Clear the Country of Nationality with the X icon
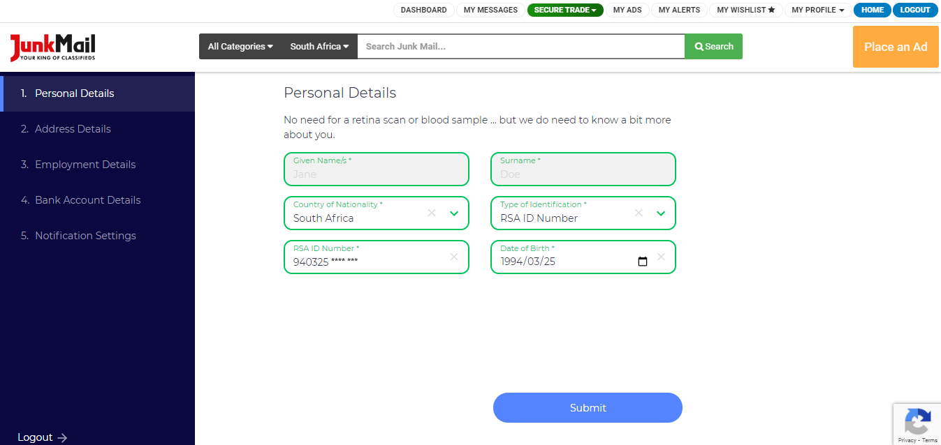This screenshot has height=445, width=941. 431,213
